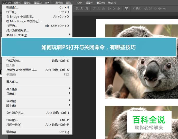Open the 图像(I) menu
This screenshot has height=139, width=178.
pyautogui.click(x=28, y=3)
